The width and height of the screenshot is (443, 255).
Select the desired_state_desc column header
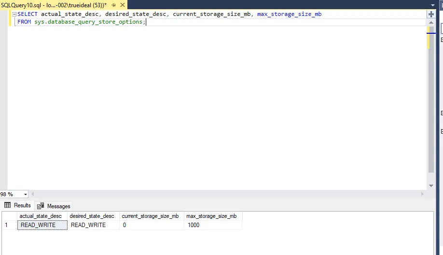click(x=92, y=216)
